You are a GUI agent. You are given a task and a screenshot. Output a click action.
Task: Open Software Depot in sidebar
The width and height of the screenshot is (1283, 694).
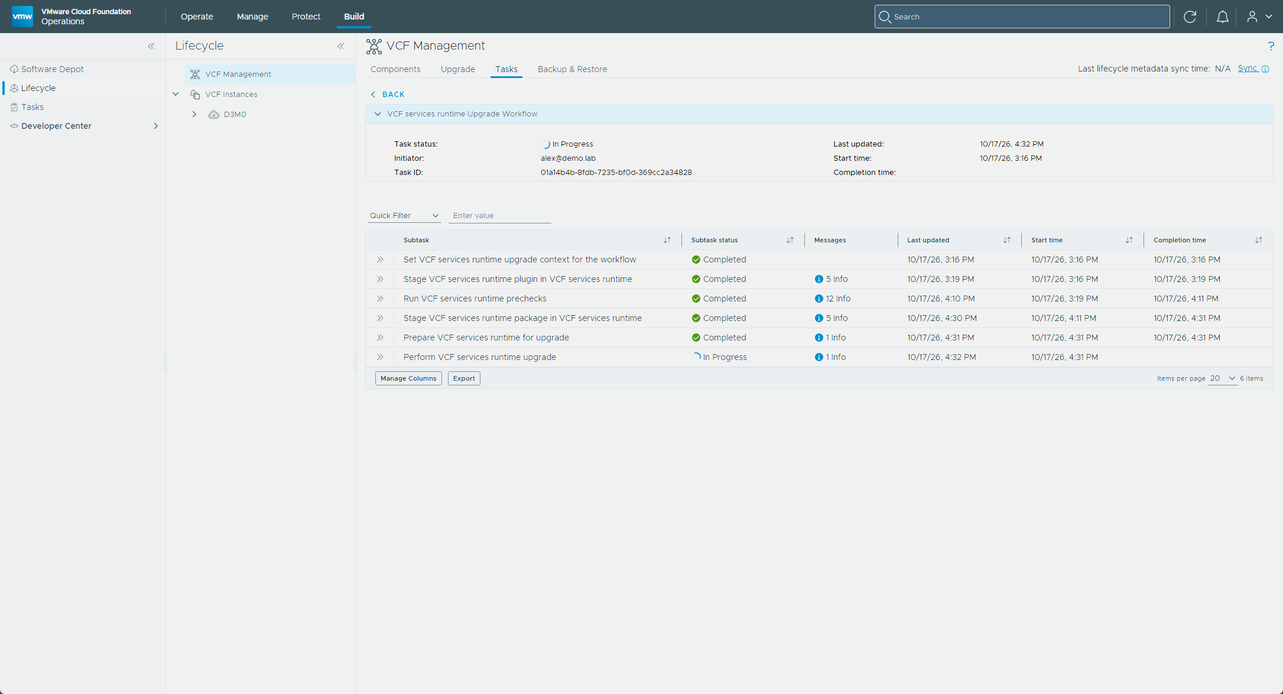[53, 69]
